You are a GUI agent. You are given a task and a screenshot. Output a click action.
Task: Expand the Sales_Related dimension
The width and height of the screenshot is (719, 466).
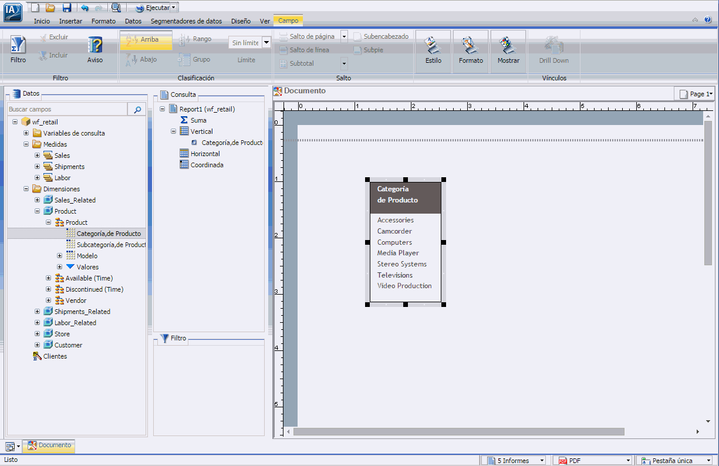pyautogui.click(x=37, y=200)
